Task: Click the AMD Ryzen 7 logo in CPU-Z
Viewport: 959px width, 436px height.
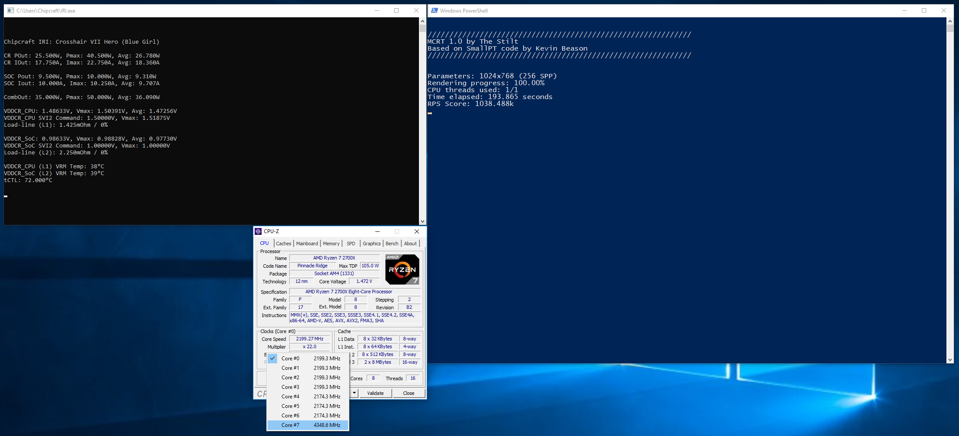Action: tap(402, 269)
